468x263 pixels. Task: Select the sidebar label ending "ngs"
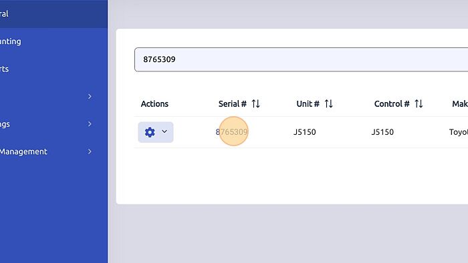[x=5, y=124]
